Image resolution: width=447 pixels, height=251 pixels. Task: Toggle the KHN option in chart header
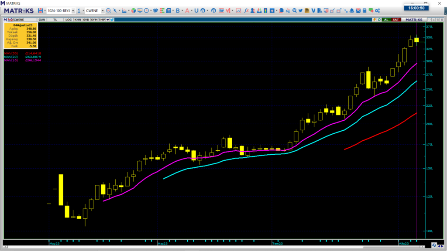(77, 20)
